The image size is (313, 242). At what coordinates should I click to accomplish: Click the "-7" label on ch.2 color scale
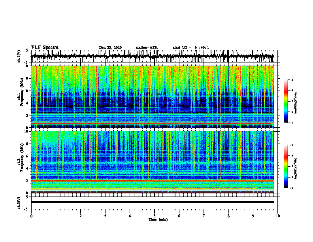click(x=292, y=188)
